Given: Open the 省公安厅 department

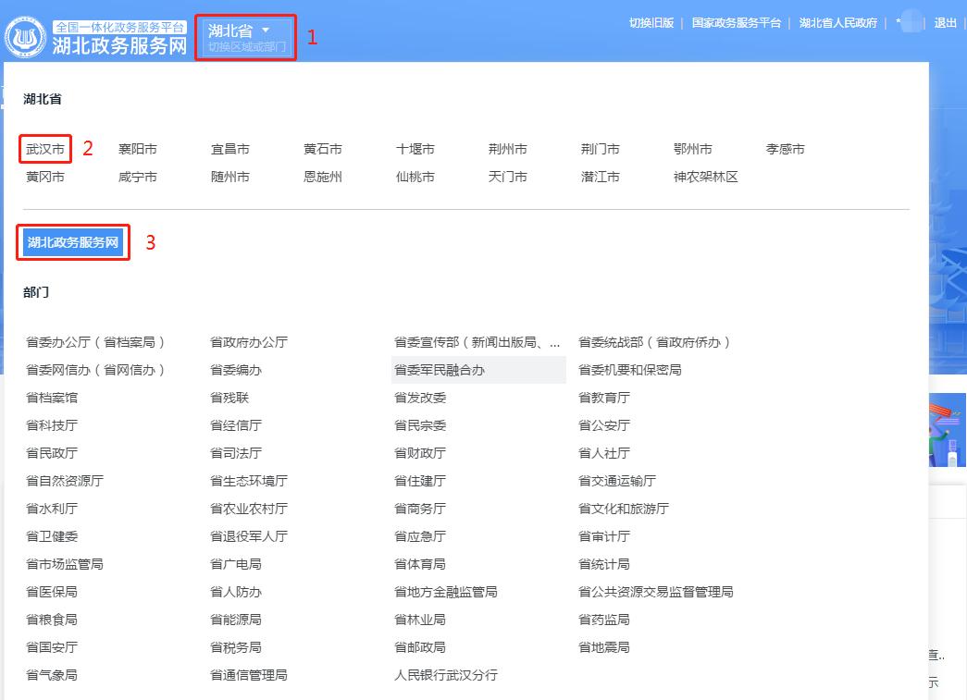Looking at the screenshot, I should [606, 425].
